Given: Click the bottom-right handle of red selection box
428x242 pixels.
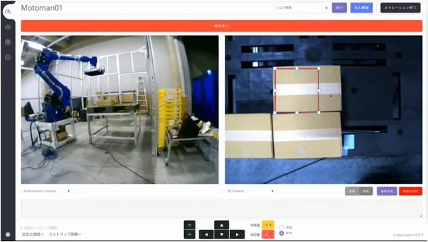Looking at the screenshot, I should (318, 112).
